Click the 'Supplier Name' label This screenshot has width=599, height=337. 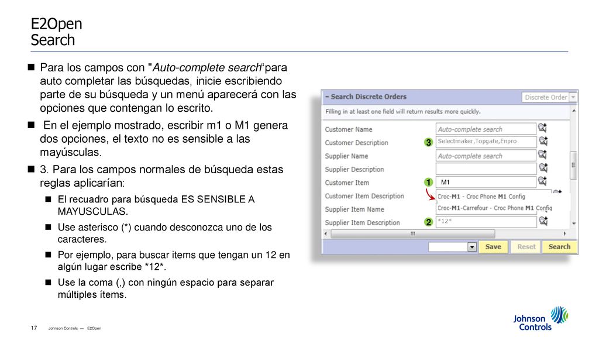(346, 156)
